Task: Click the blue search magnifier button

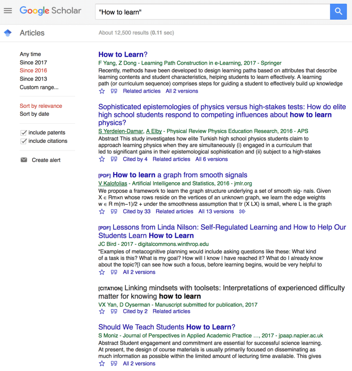Action: 338,12
